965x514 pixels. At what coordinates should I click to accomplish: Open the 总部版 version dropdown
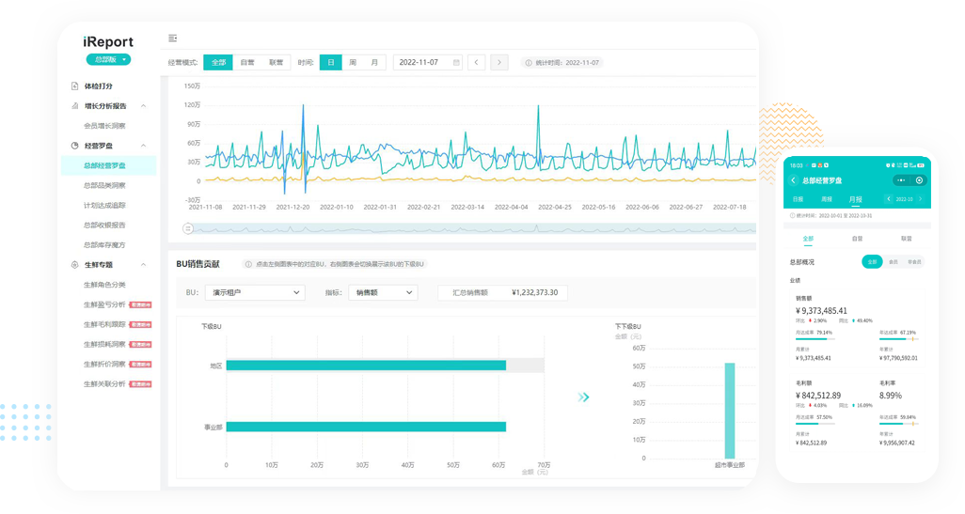(108, 59)
